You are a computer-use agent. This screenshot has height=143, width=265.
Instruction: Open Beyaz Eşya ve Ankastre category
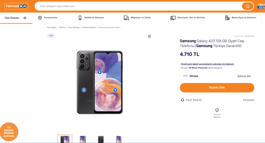point(241,18)
